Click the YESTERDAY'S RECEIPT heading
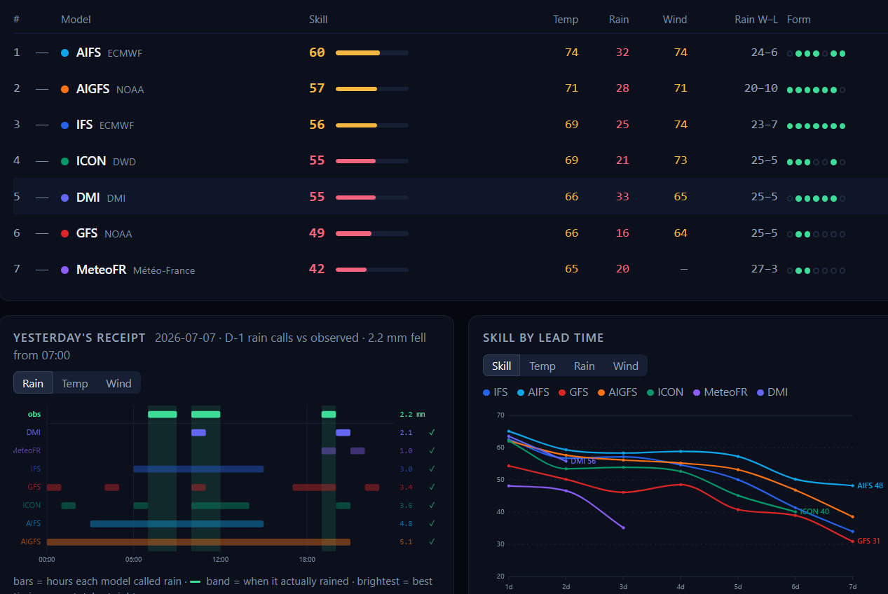 click(79, 338)
